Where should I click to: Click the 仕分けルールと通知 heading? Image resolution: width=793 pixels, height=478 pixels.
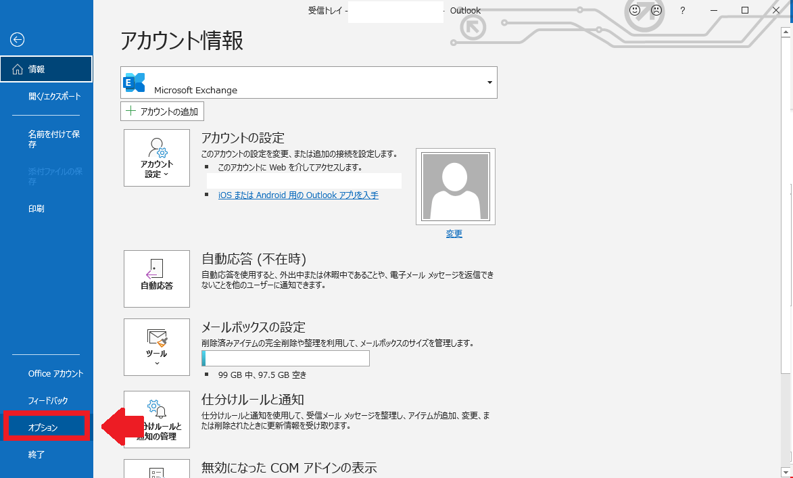pos(253,400)
